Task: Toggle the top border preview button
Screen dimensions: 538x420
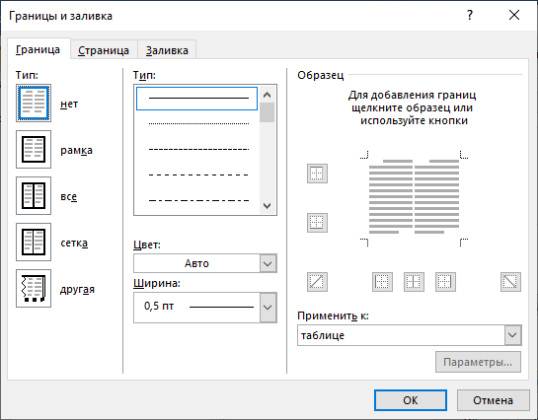Action: pyautogui.click(x=317, y=174)
